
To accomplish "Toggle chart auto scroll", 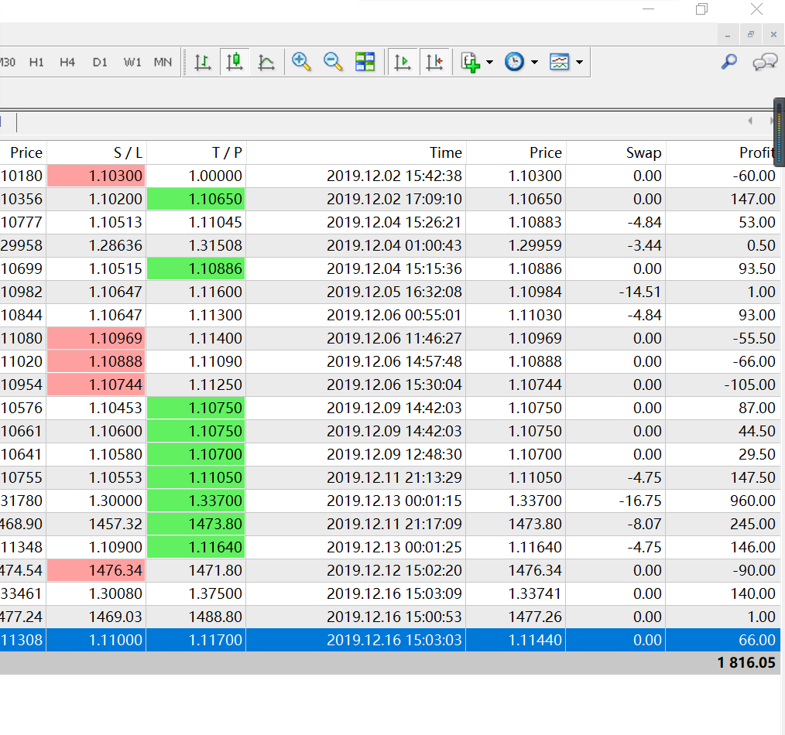I will (x=403, y=63).
